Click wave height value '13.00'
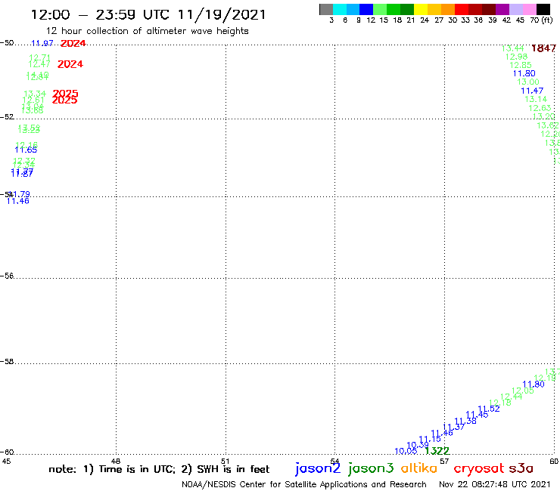Viewport: 560px width, 491px height. [x=528, y=82]
